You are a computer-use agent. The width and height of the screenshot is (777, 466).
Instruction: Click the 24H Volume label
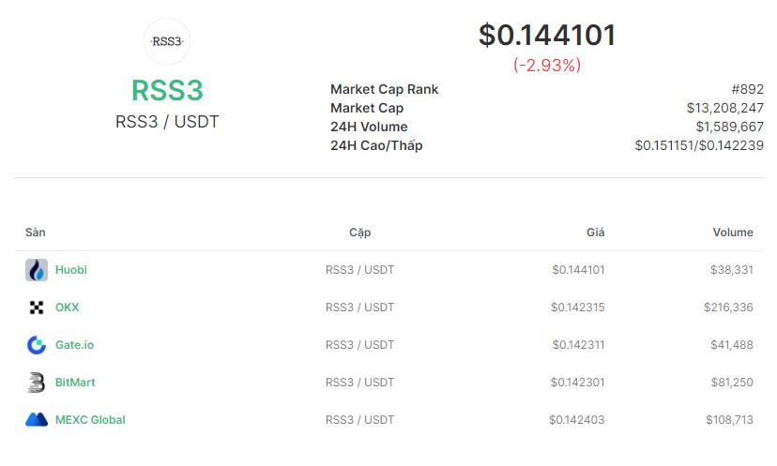(369, 127)
